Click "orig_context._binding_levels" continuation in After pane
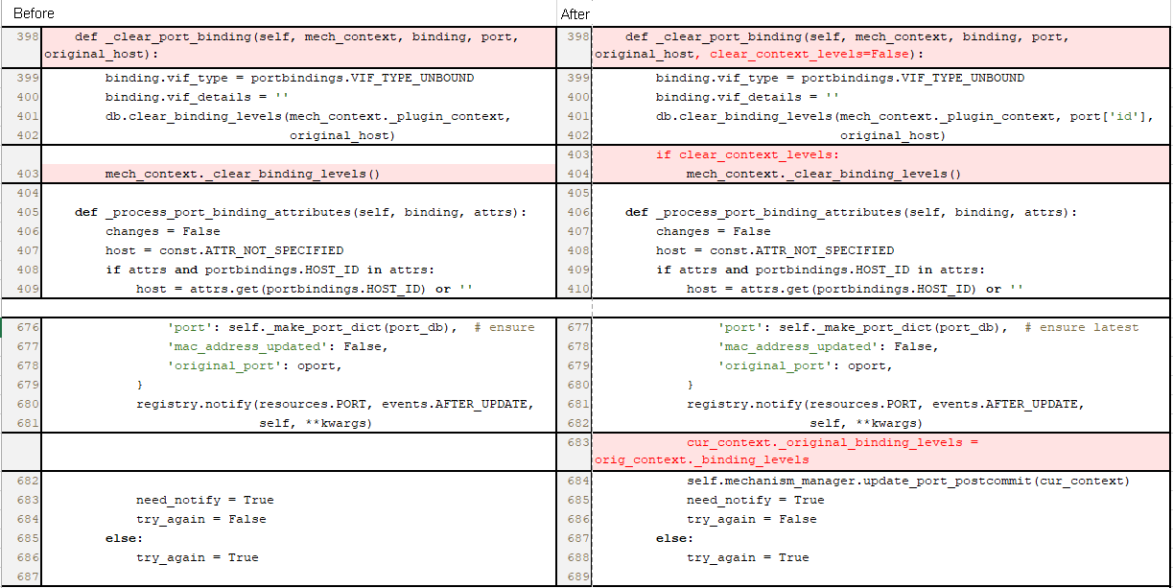Viewport: 1173px width, 588px height. coord(702,459)
